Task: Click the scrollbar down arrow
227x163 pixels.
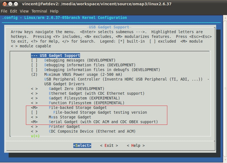Action: (x=225, y=160)
